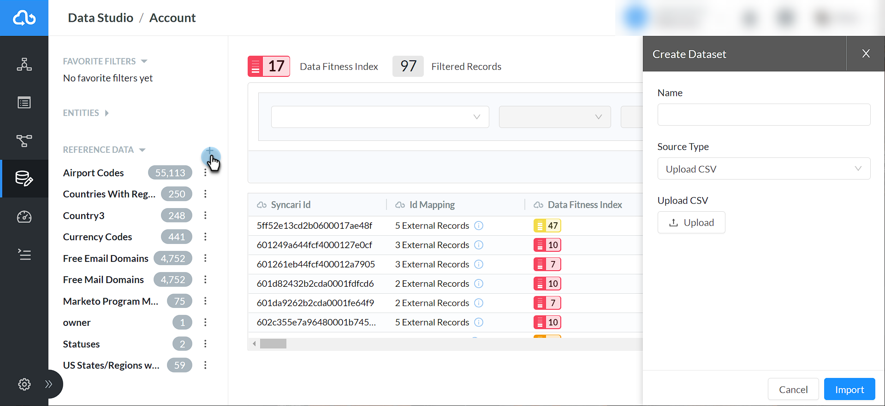Open the pipeline flow sidebar icon
Screen dimensions: 885x406
24,140
